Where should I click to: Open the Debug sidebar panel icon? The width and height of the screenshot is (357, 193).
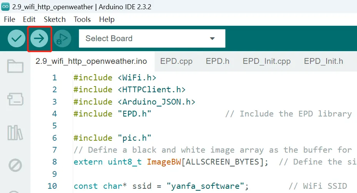pos(15,166)
